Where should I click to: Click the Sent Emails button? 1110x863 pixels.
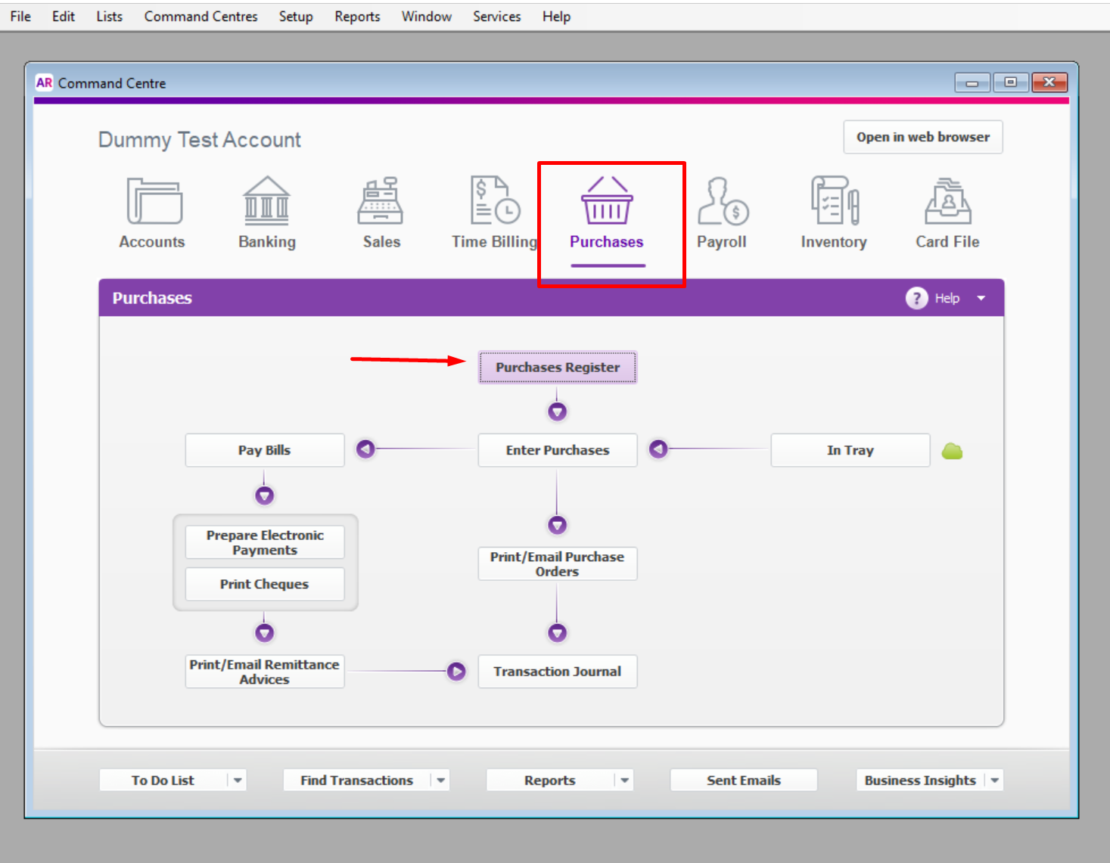click(744, 781)
